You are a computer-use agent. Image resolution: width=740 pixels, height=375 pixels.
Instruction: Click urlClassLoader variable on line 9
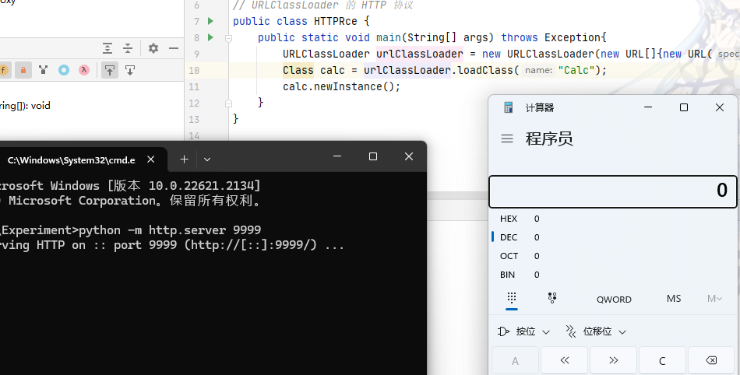tap(420, 54)
